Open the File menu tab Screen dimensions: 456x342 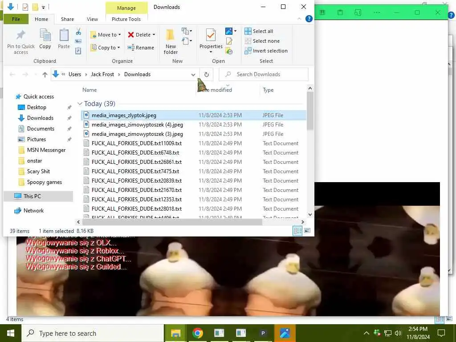tap(16, 19)
